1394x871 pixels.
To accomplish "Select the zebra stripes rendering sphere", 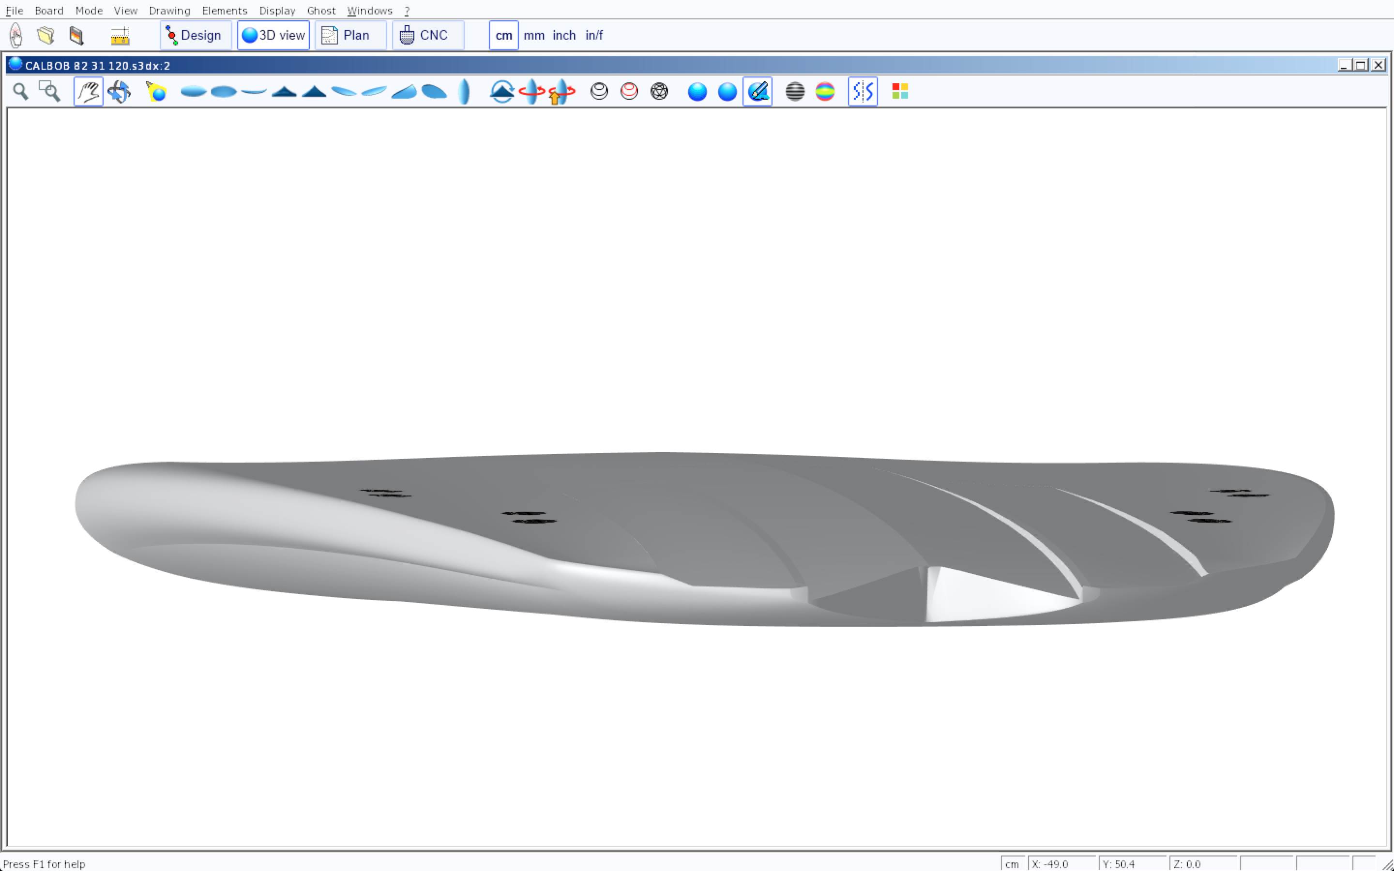I will point(795,91).
